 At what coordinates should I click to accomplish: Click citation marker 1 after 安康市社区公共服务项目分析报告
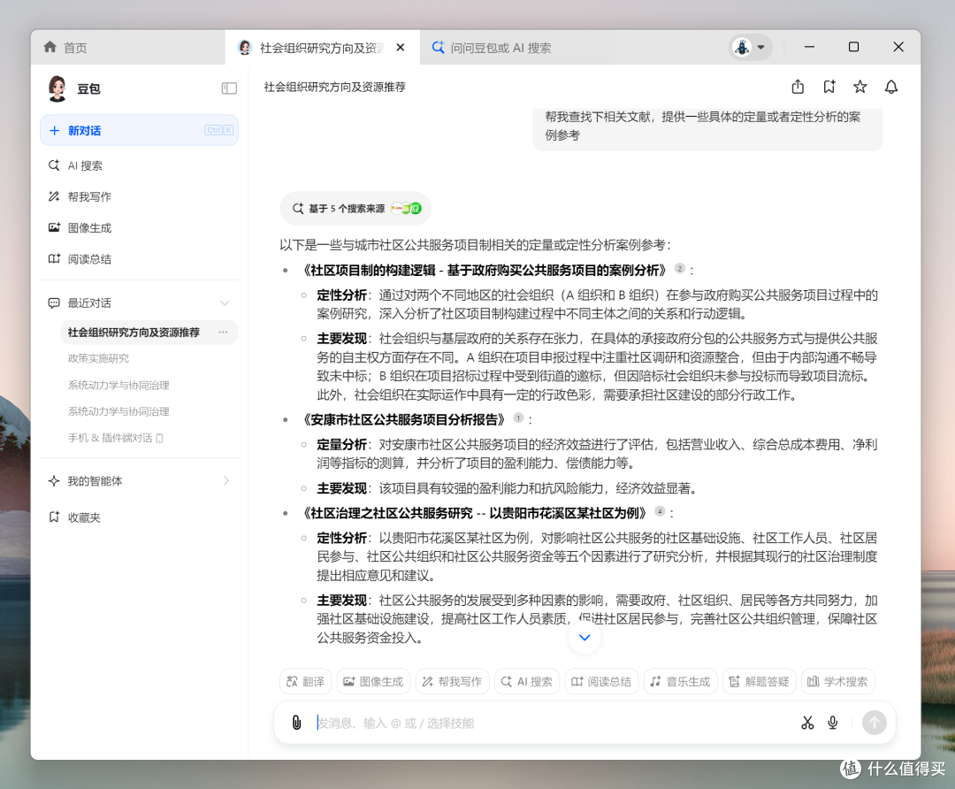[518, 418]
